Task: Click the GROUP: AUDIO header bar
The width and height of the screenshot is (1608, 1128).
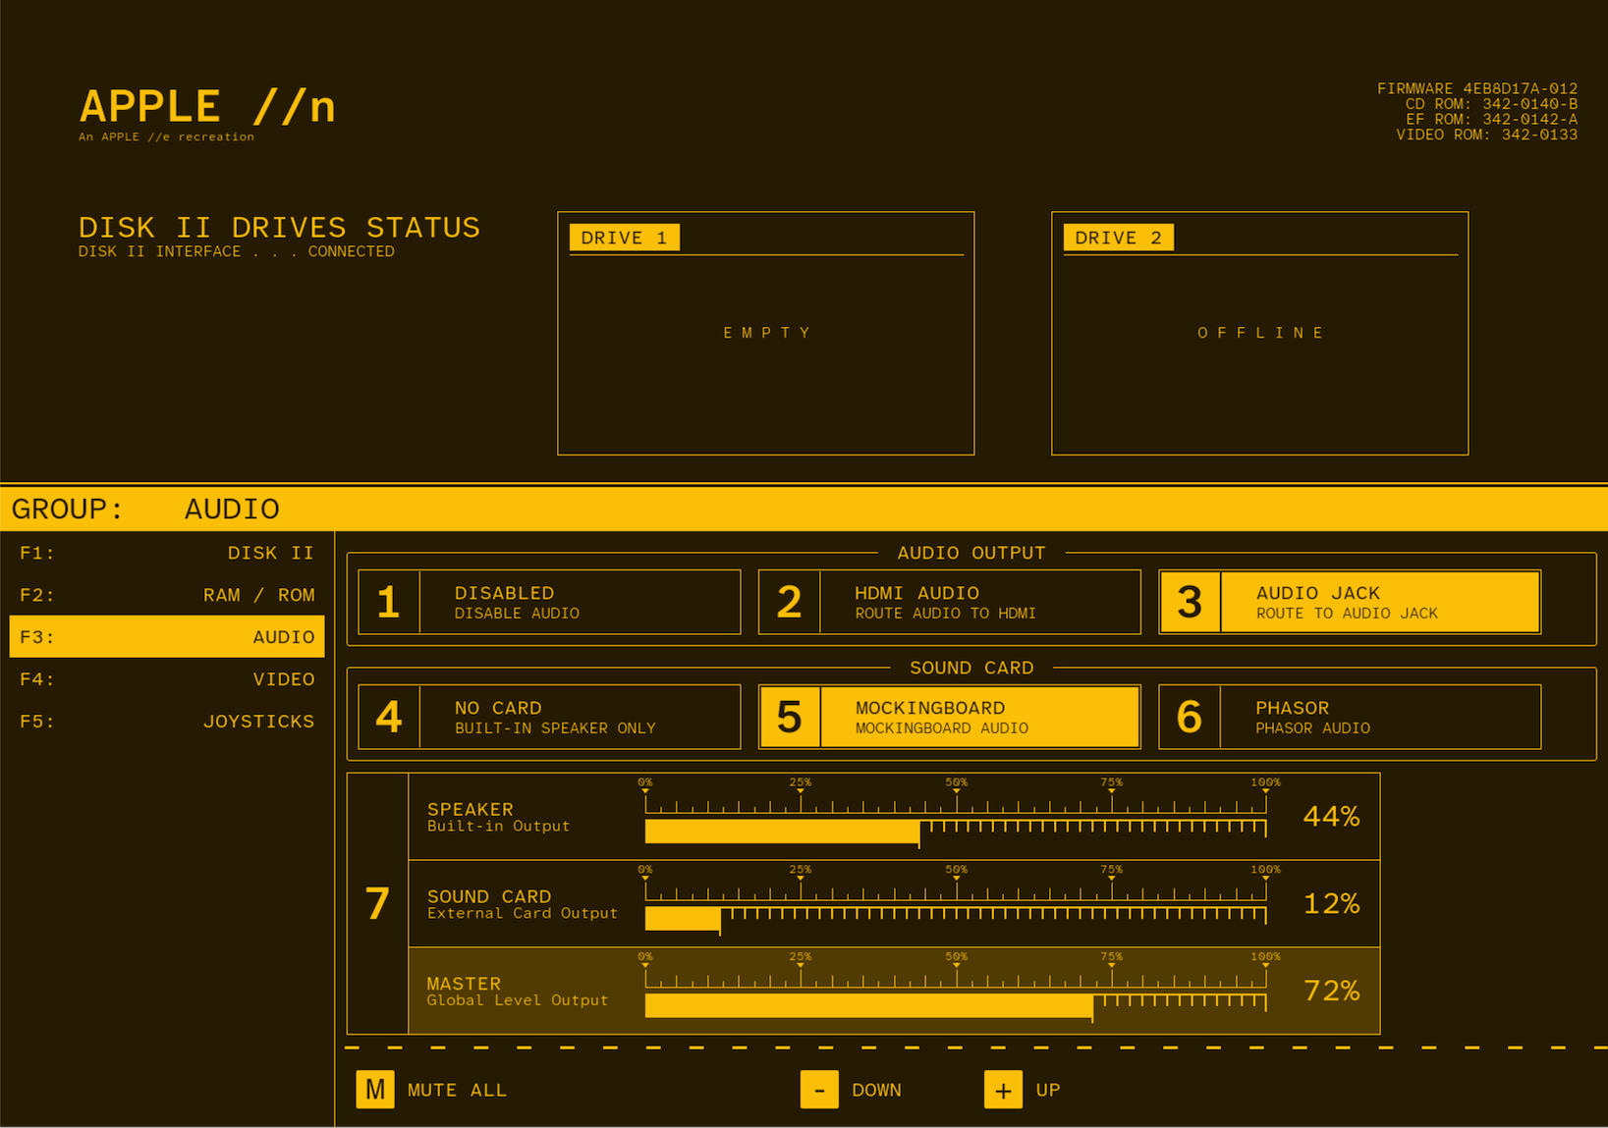Action: [804, 509]
